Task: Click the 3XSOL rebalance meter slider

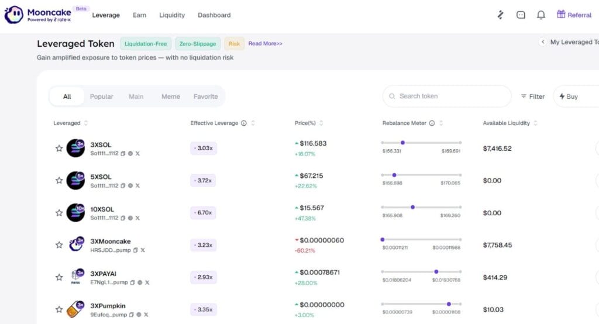Action: pos(421,143)
